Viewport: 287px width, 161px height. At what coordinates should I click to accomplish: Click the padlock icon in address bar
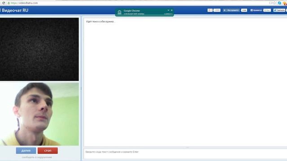9,3
